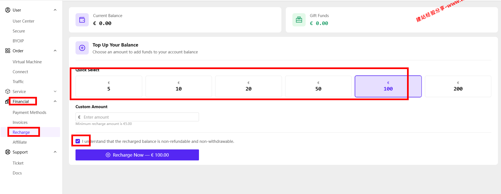The width and height of the screenshot is (501, 194).
Task: Click the Gift Funds gift box icon
Action: click(x=299, y=20)
